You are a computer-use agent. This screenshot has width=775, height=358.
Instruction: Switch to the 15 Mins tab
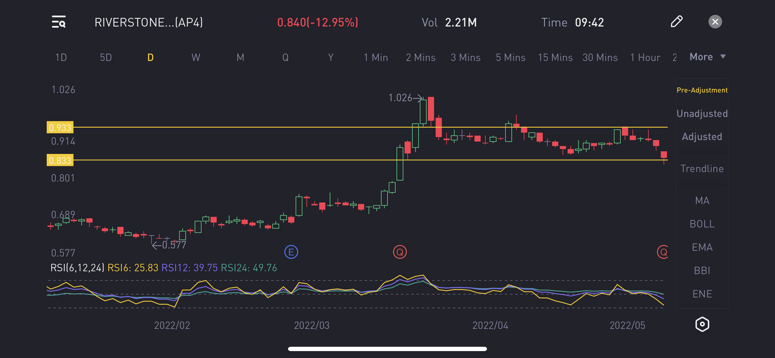pyautogui.click(x=555, y=57)
